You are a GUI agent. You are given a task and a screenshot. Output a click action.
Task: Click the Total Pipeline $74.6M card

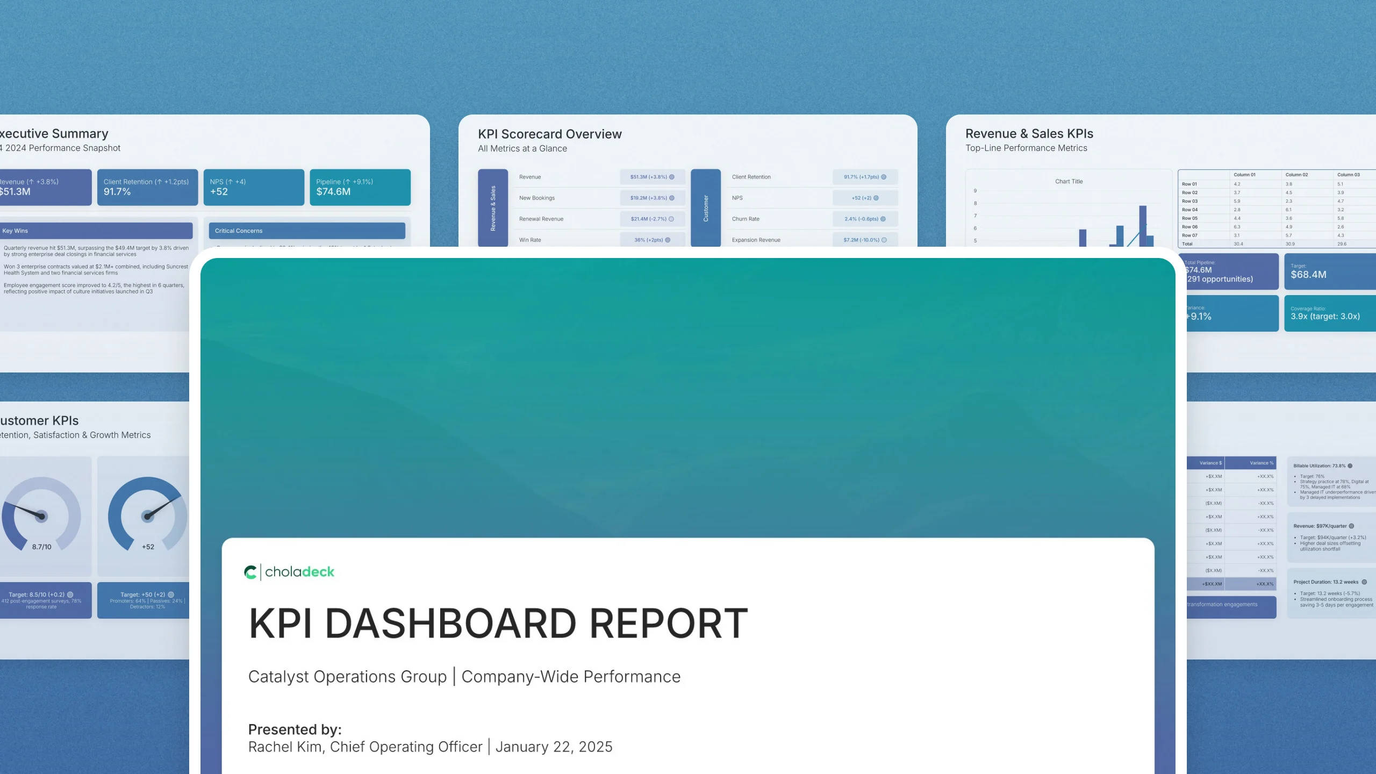pyautogui.click(x=1230, y=271)
